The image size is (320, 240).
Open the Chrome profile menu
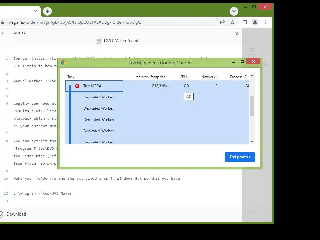[255, 22]
